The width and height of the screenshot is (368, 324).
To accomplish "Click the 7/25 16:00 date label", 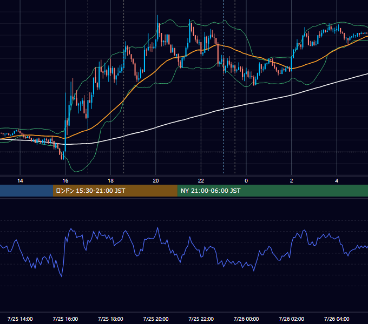I will tap(65, 319).
